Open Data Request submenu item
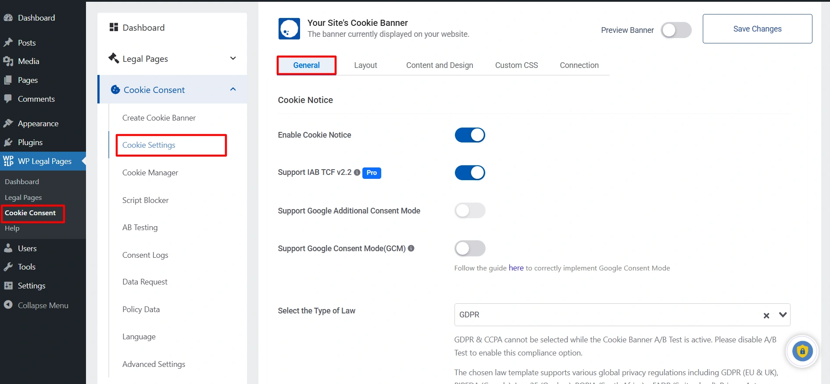This screenshot has height=384, width=830. click(x=145, y=282)
